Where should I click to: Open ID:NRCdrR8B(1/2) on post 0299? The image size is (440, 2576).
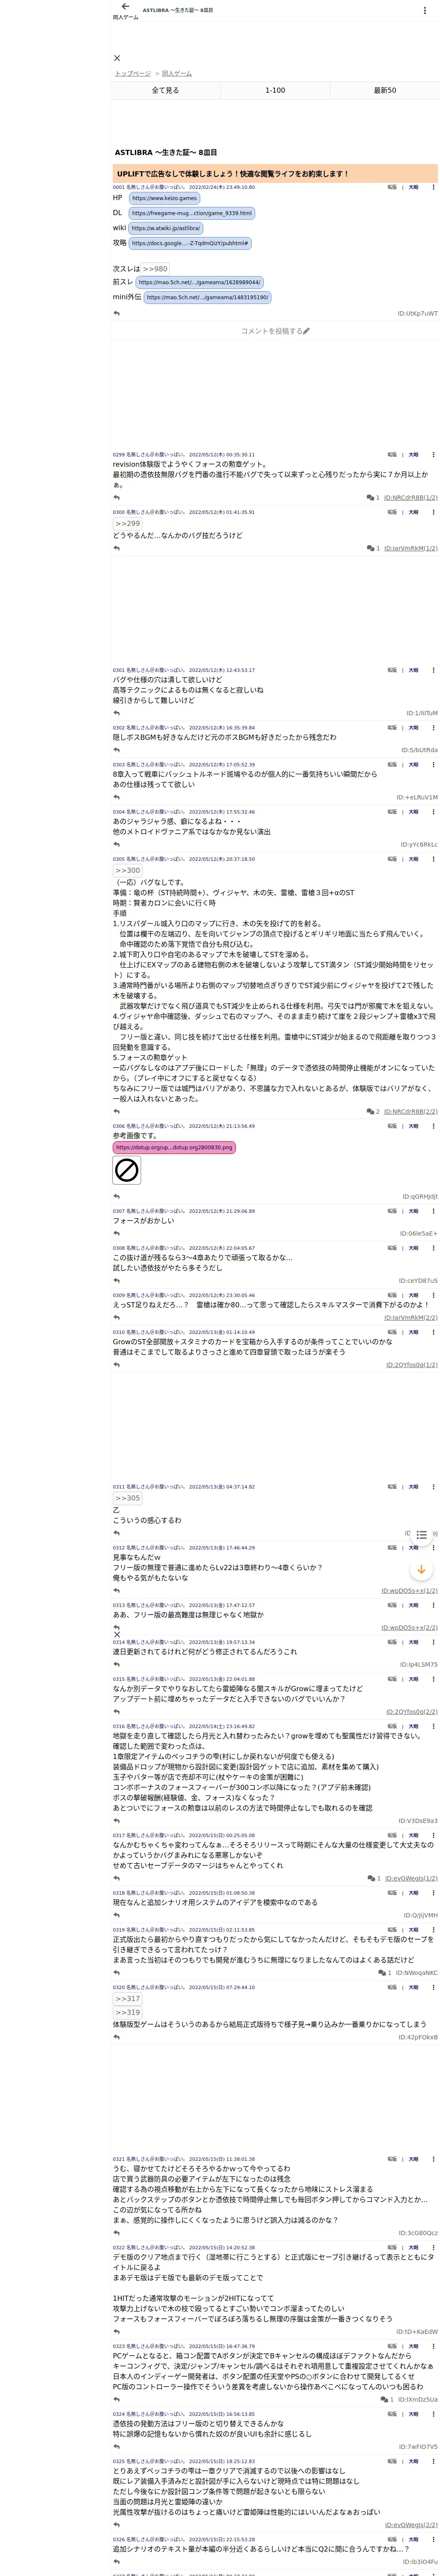coord(410,497)
